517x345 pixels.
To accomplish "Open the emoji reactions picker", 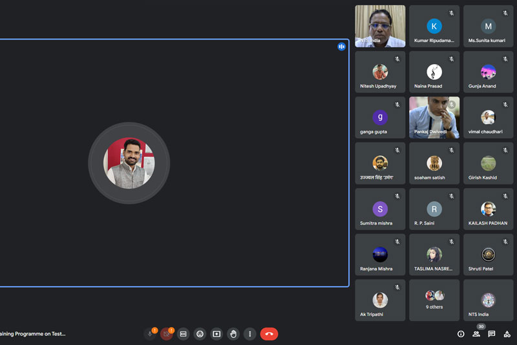I will click(x=200, y=334).
